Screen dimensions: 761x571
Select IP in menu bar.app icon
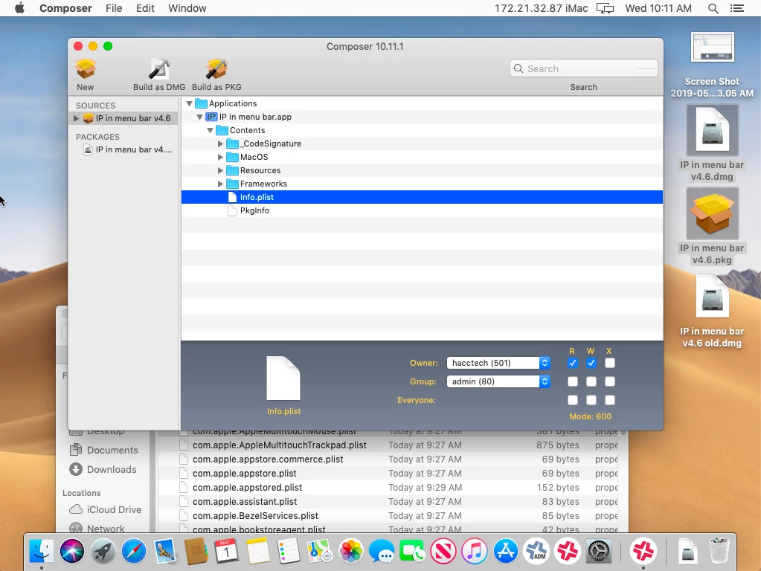pos(211,117)
